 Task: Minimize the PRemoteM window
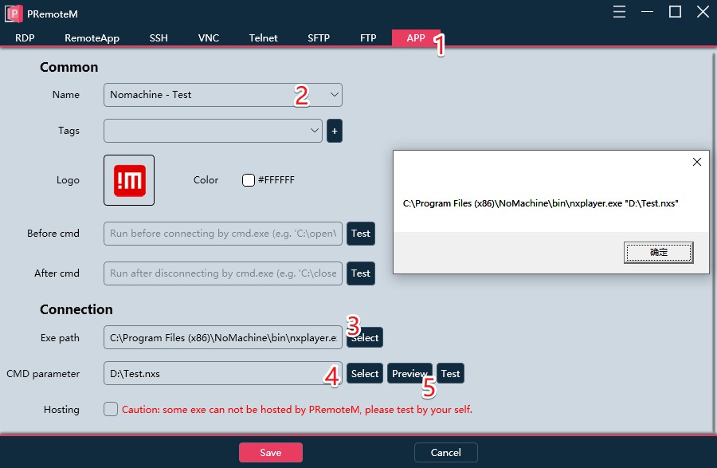tap(647, 11)
